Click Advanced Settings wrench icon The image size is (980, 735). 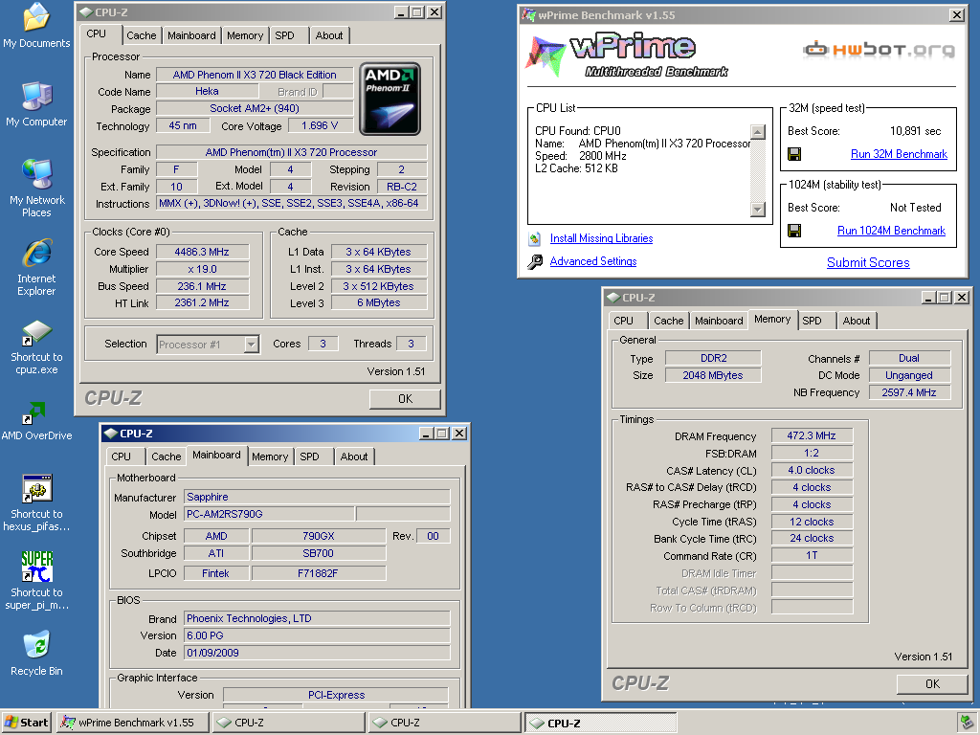click(534, 261)
